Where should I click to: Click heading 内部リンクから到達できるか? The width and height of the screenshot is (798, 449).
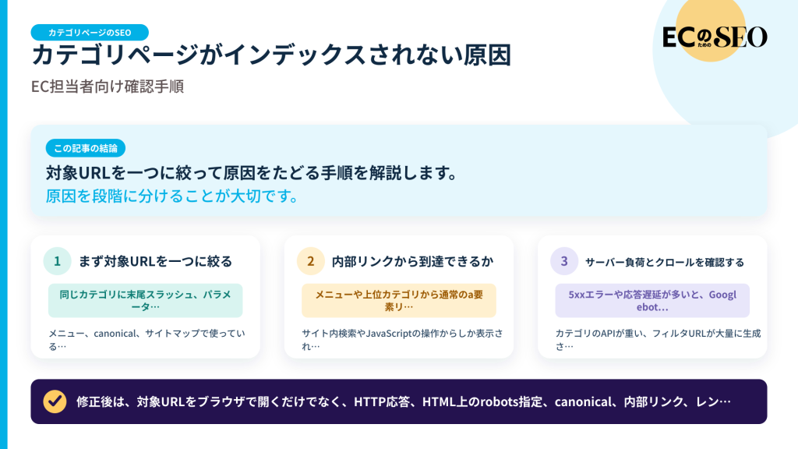(413, 261)
